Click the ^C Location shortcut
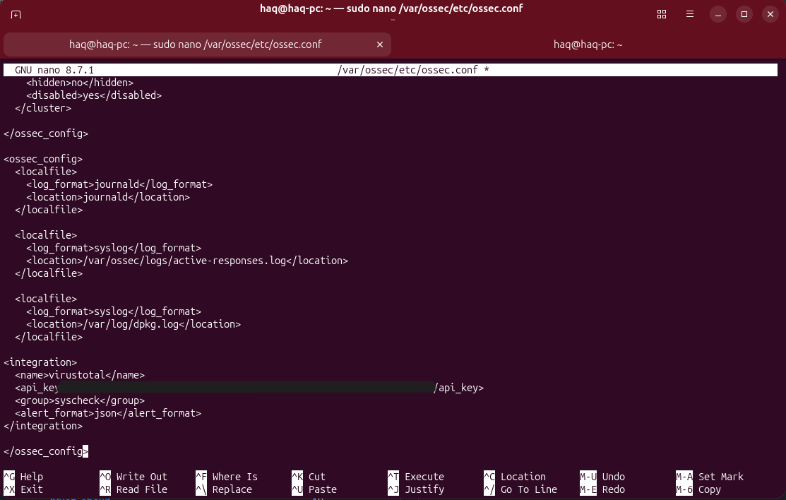The height and width of the screenshot is (500, 786). pyautogui.click(x=515, y=477)
